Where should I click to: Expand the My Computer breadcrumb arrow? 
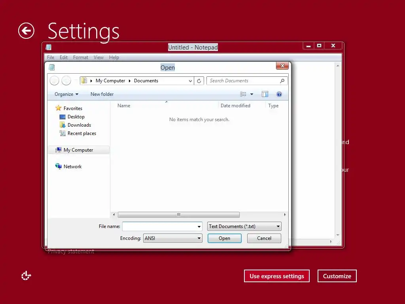(91, 81)
